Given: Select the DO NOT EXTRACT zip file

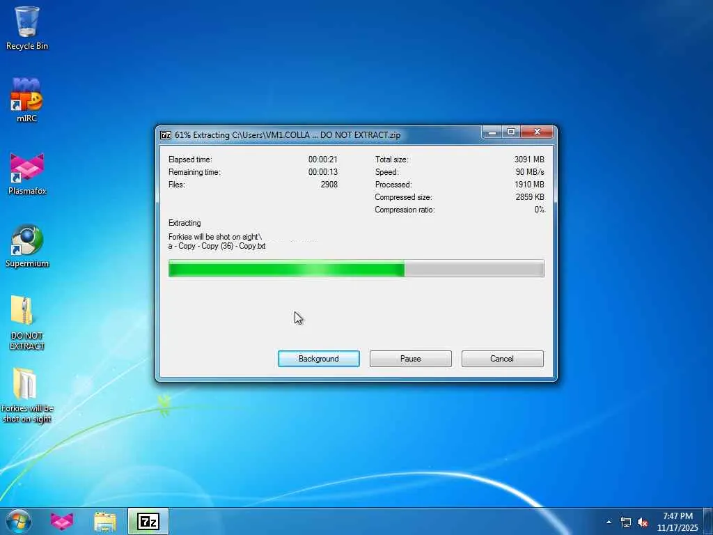Looking at the screenshot, I should tap(27, 323).
